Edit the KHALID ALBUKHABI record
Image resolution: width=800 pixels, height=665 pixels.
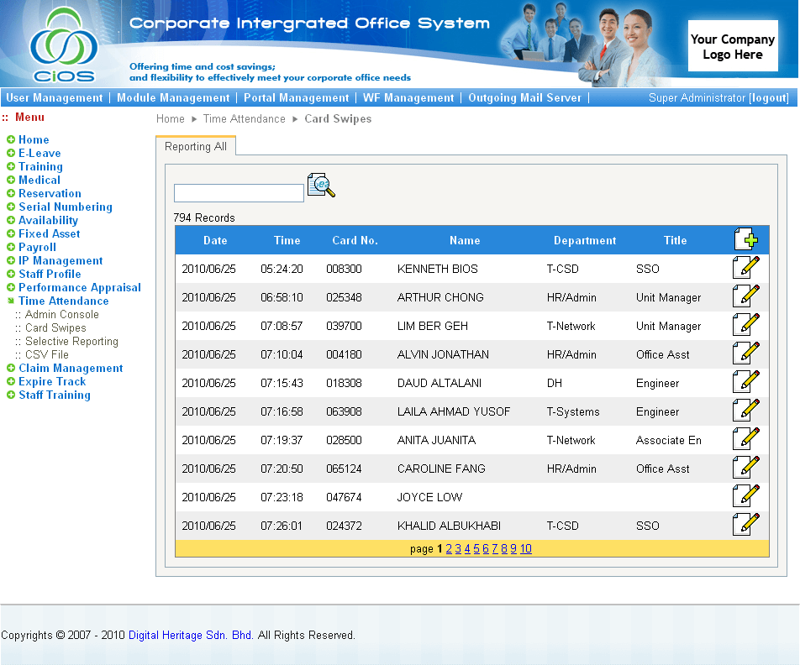745,526
